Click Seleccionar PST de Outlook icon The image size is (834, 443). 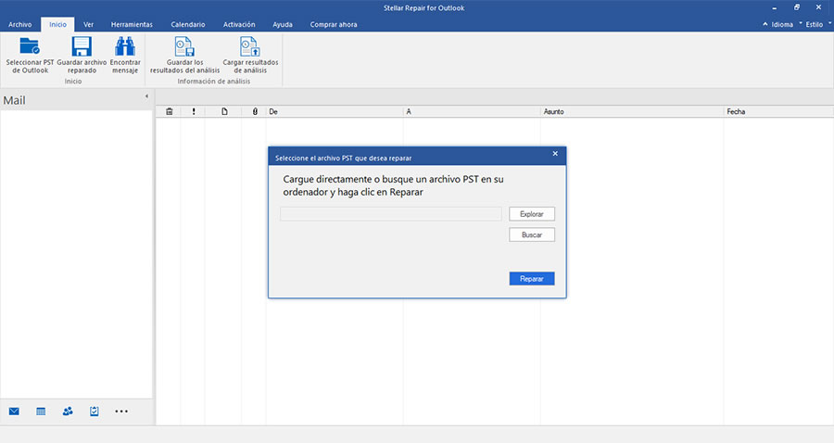30,46
